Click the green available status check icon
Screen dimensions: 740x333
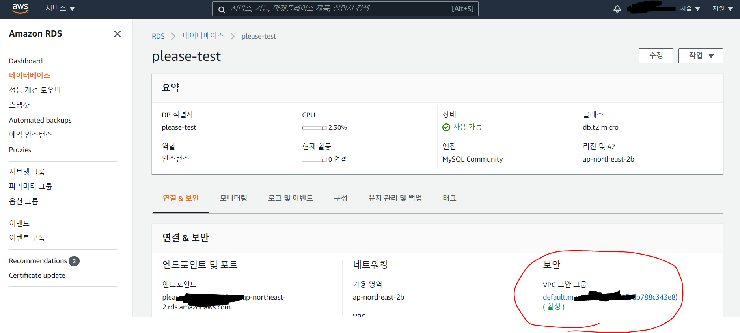pyautogui.click(x=446, y=127)
